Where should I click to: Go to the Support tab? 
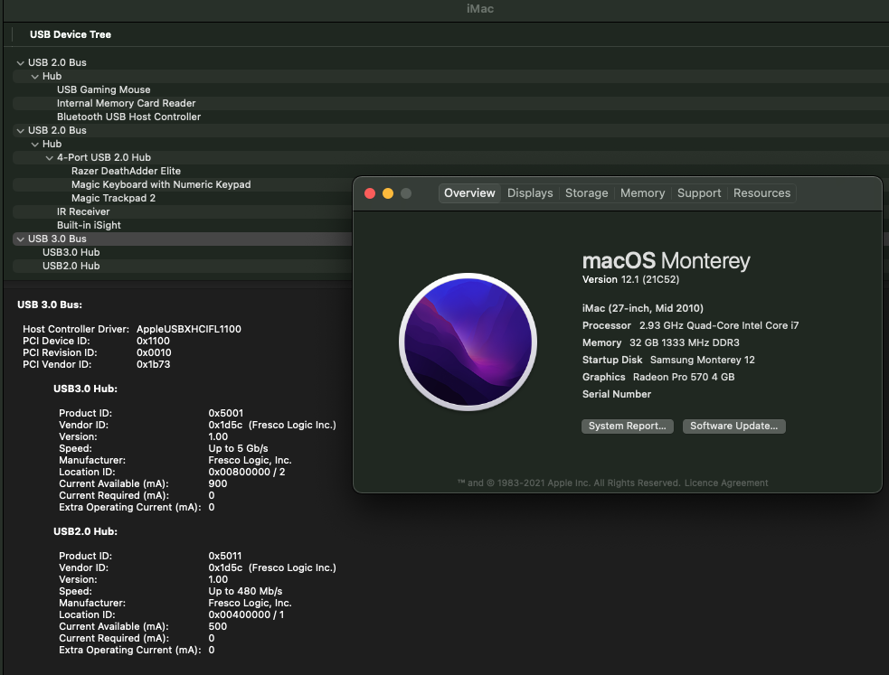[699, 193]
